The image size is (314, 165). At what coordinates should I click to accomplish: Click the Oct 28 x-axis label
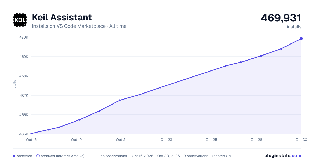256,140
